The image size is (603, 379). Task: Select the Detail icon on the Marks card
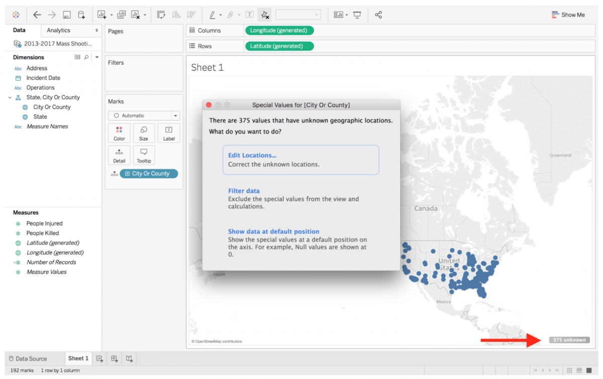coord(119,155)
